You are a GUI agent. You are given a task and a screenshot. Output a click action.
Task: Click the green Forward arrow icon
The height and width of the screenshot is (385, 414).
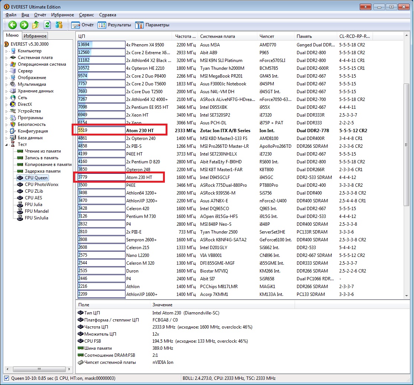(x=24, y=25)
